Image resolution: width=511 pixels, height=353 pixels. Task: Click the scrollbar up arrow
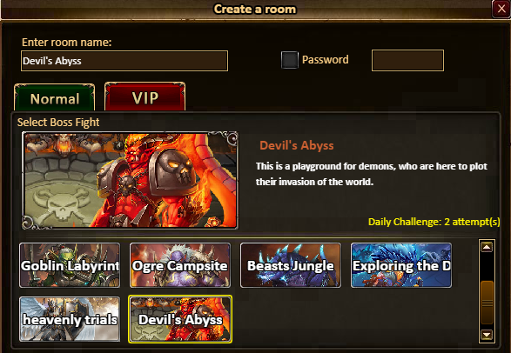(x=487, y=247)
